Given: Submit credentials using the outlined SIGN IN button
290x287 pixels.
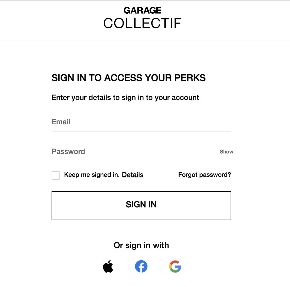Looking at the screenshot, I should coord(141,205).
